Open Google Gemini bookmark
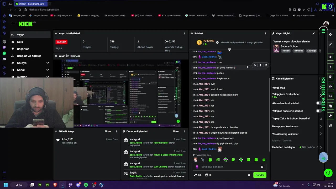The image size is (336, 189). tap(38, 15)
